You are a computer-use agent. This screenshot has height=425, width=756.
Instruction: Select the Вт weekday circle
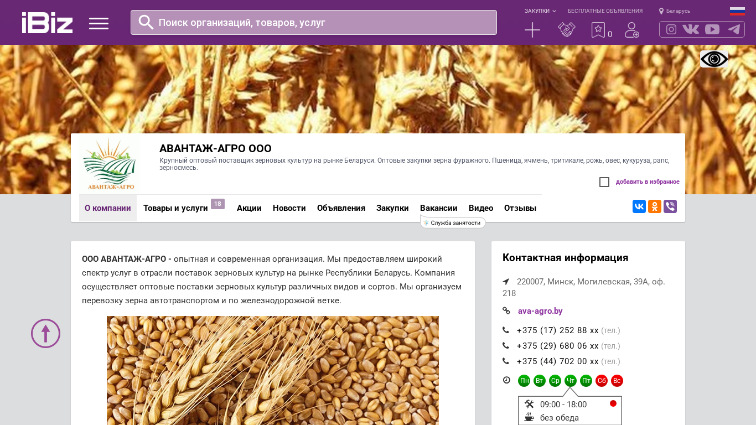tap(540, 381)
